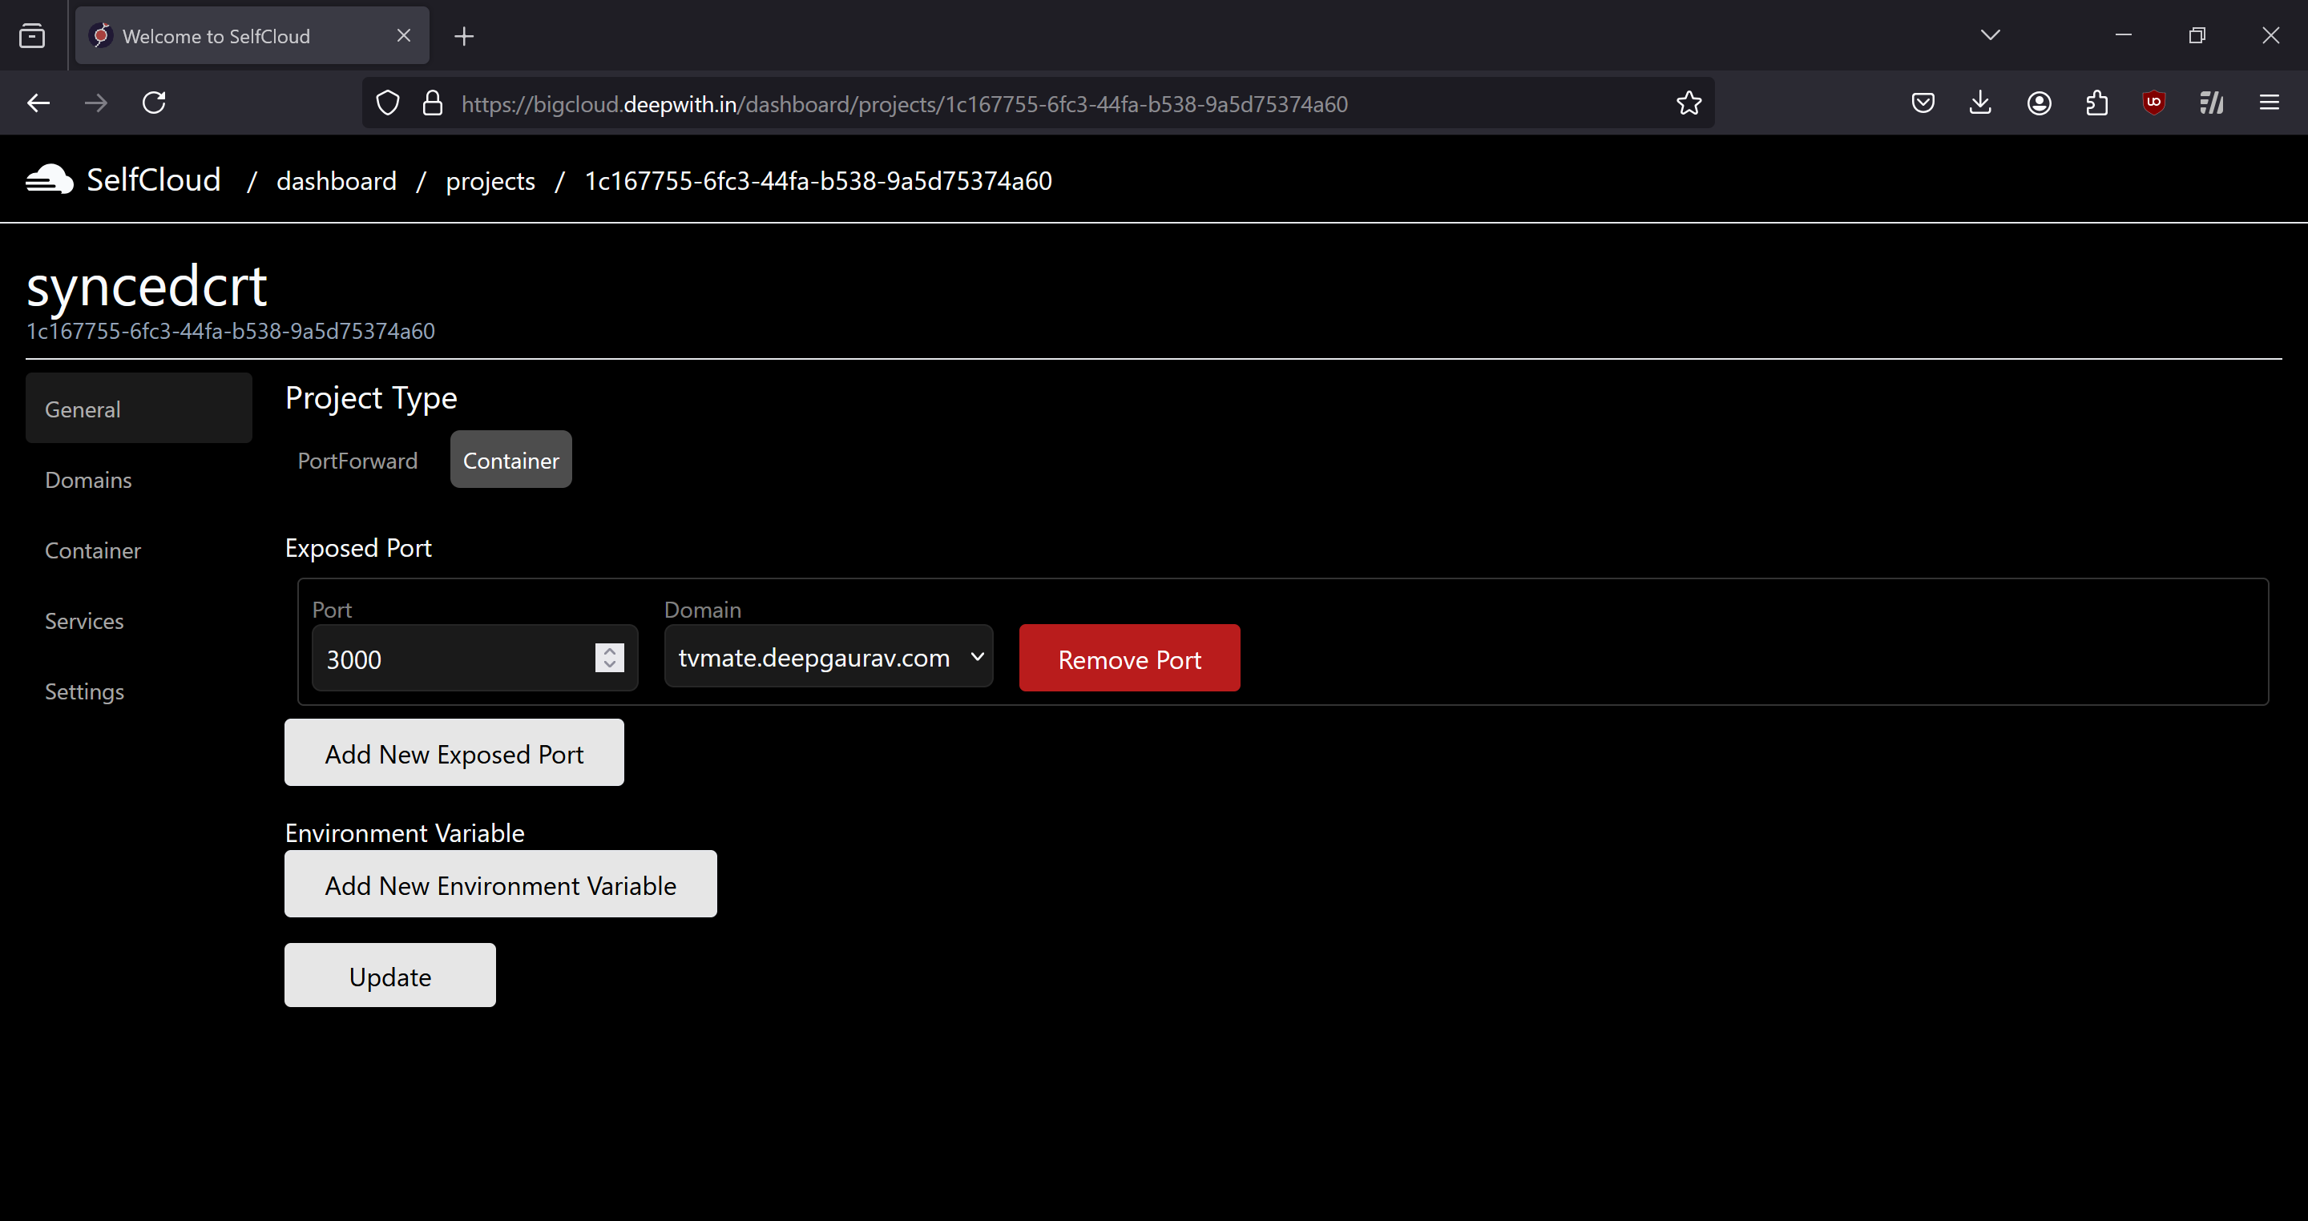2308x1221 pixels.
Task: Open the Services sidebar tab
Action: (84, 621)
